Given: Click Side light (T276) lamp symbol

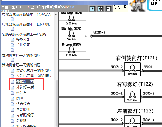Looking at the screenshot, I should 71,34.
